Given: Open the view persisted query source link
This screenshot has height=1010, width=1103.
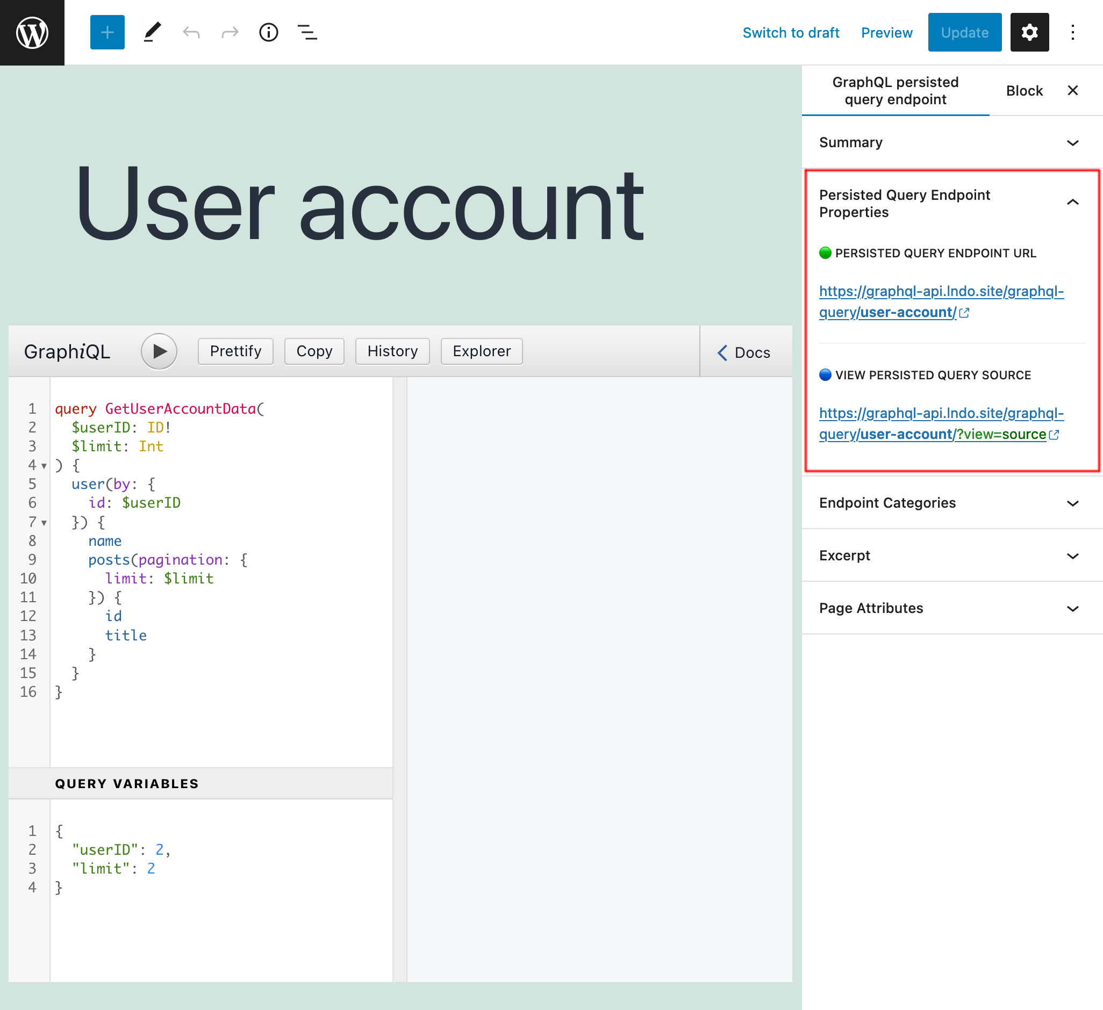Looking at the screenshot, I should (x=941, y=424).
